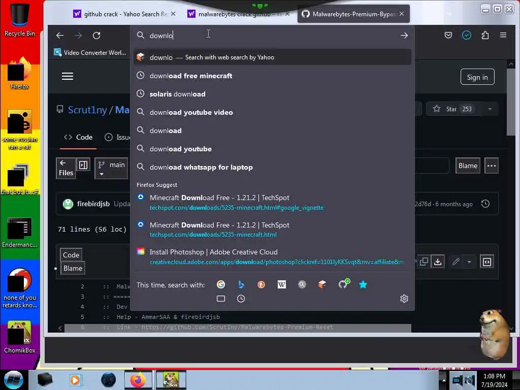Screen dimensions: 520x390
Task: Edit file with the pencil icon
Action: click(x=456, y=262)
